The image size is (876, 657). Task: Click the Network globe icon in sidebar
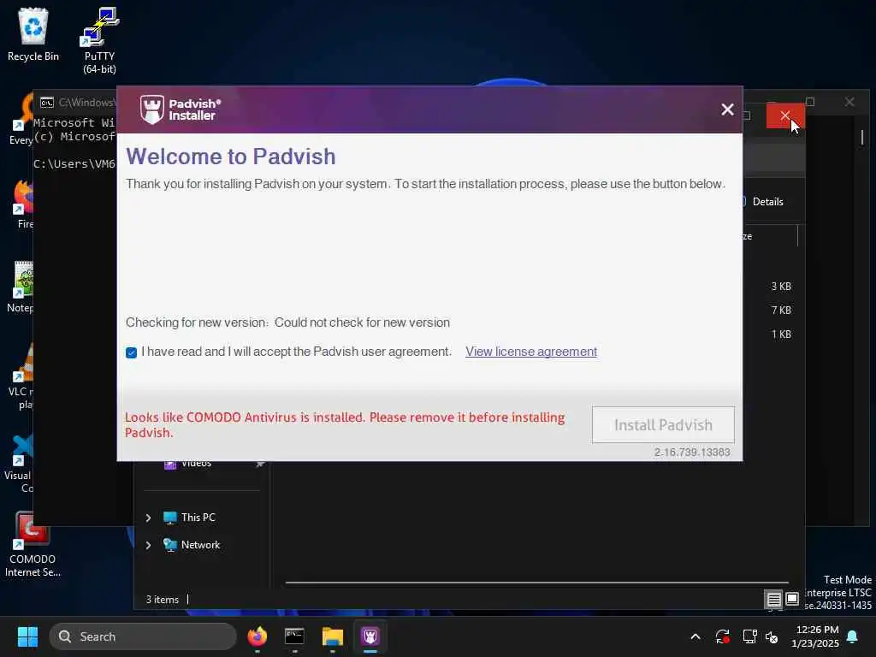pos(170,545)
